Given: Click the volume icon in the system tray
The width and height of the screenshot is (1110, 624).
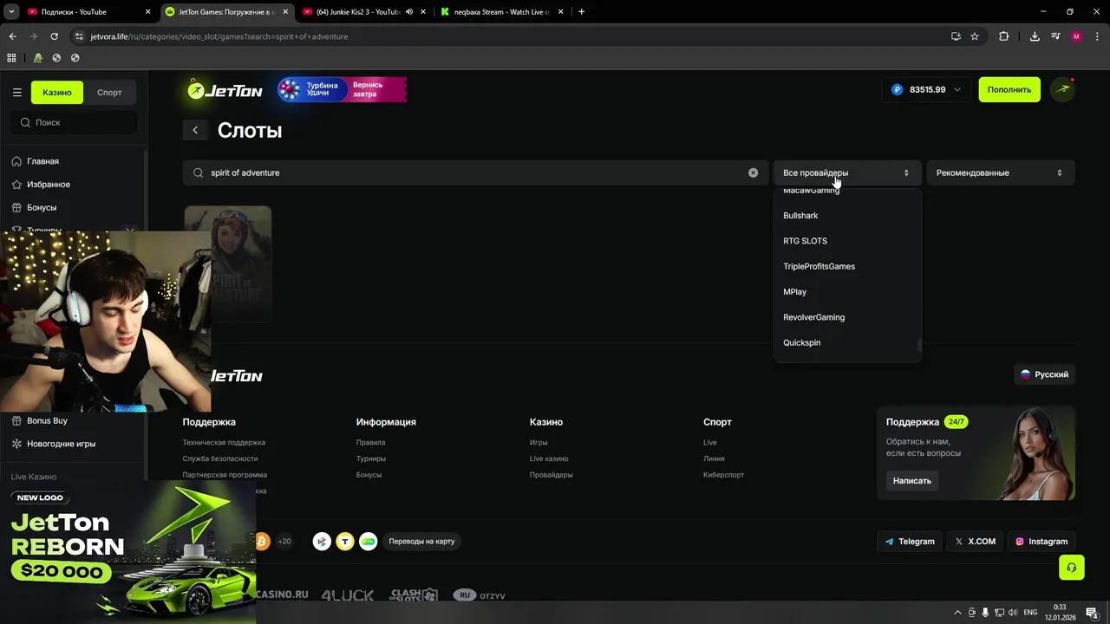Looking at the screenshot, I should 1012,613.
